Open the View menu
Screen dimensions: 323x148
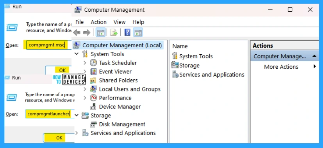coord(120,22)
